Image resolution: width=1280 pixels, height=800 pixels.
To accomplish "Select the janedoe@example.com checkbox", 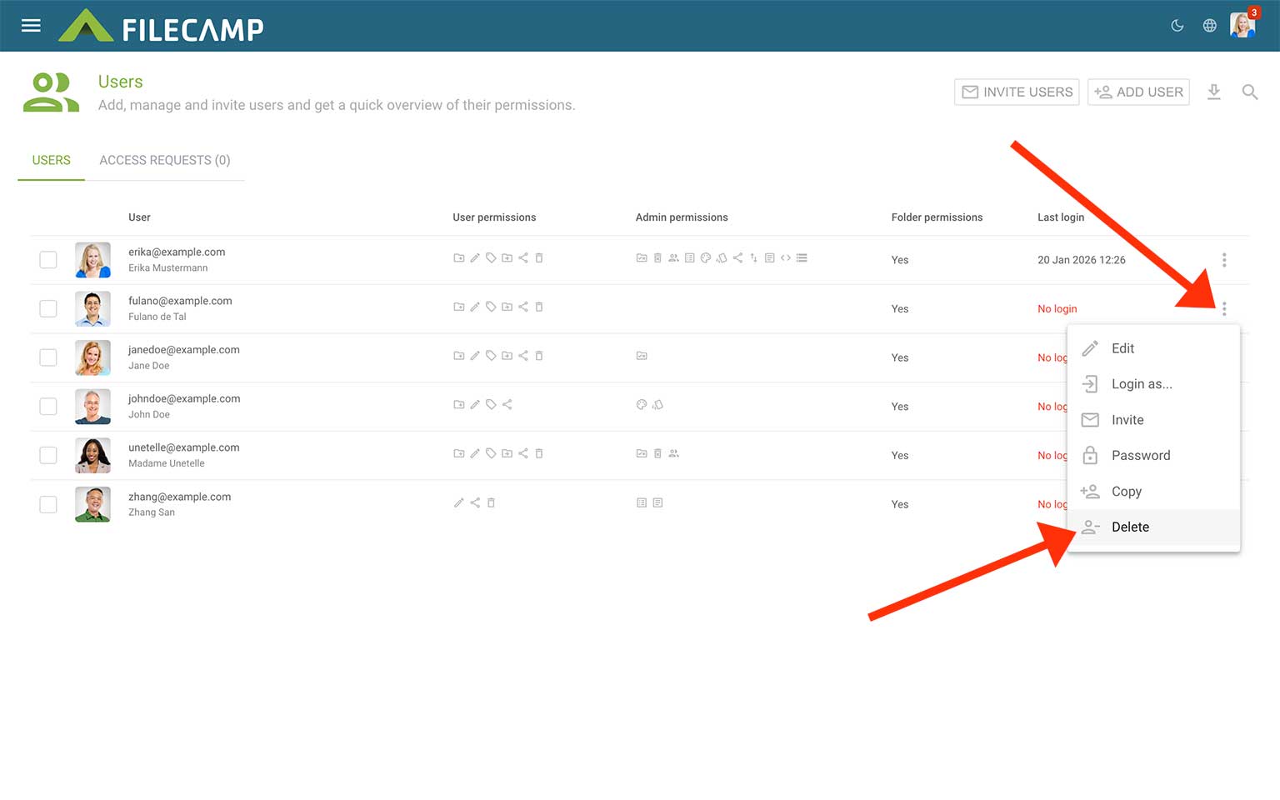I will click(48, 357).
